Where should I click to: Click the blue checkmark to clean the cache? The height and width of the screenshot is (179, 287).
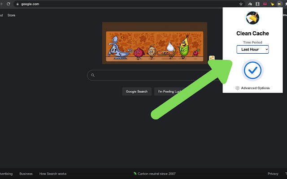tap(252, 70)
